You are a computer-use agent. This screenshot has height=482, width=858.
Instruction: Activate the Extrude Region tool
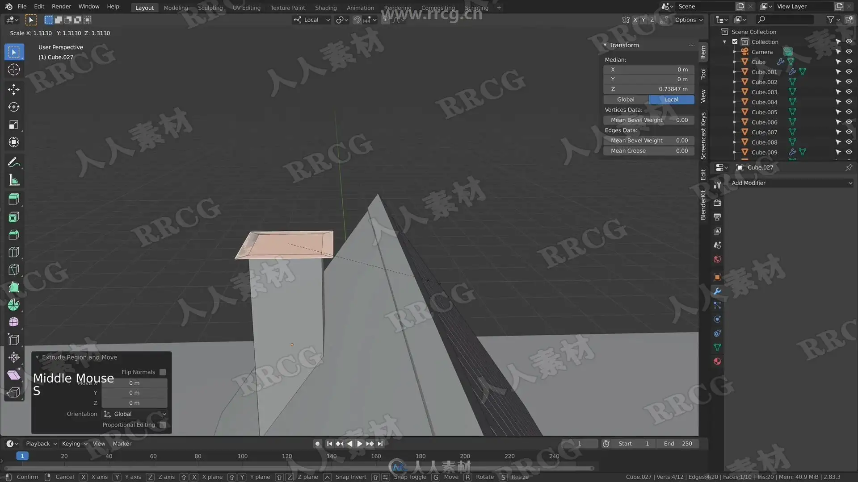pos(14,199)
